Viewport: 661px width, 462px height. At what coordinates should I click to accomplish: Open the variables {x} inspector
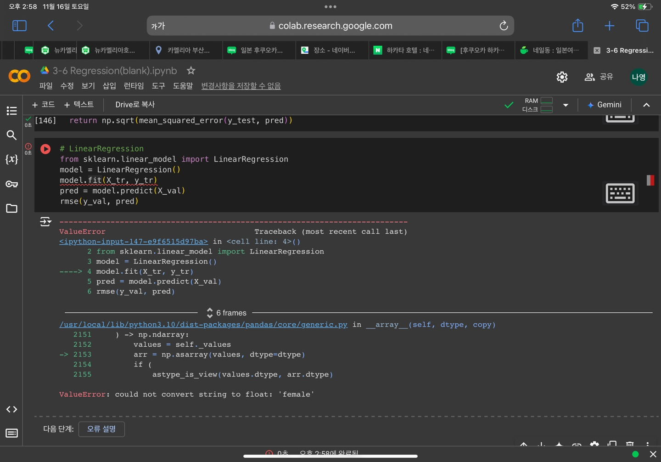tap(12, 159)
